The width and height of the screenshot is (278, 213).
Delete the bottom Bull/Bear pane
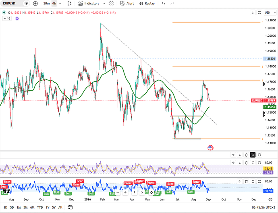click(246, 182)
